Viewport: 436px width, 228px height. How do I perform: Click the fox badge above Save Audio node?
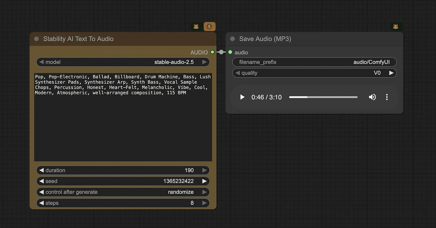click(396, 26)
